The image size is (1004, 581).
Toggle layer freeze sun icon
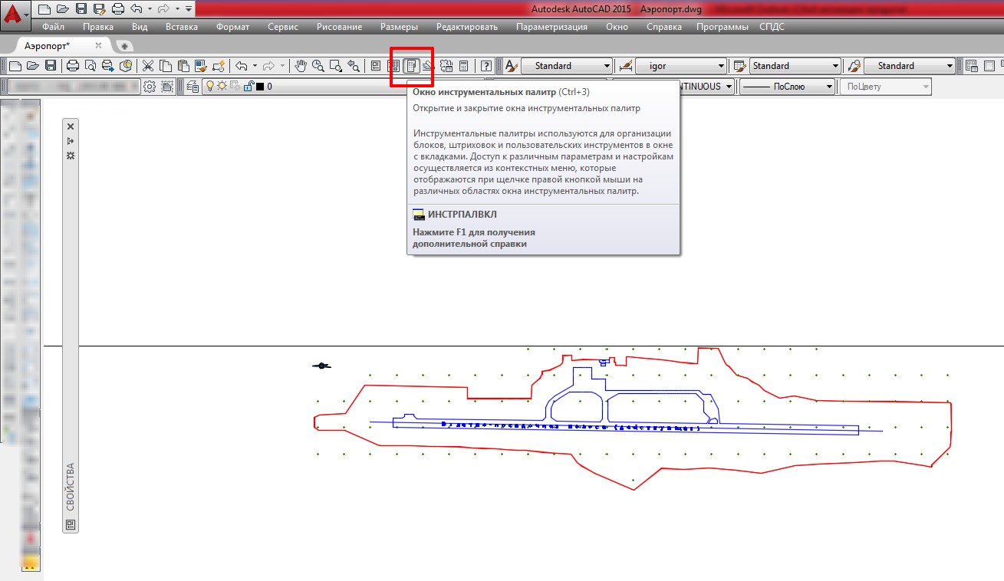[222, 87]
